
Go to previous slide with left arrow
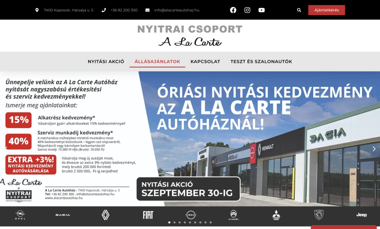(x=6, y=149)
